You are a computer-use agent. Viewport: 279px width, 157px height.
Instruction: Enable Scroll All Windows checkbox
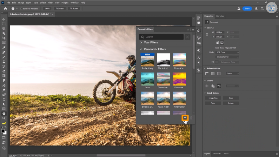[x=21, y=8]
